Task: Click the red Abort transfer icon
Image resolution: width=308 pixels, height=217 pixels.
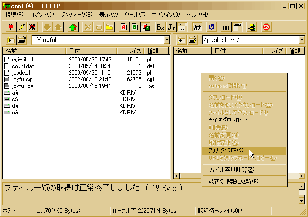Action: pos(266,27)
